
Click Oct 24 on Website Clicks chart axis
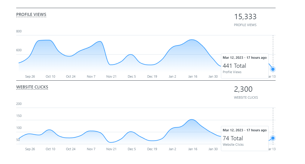point(71,149)
